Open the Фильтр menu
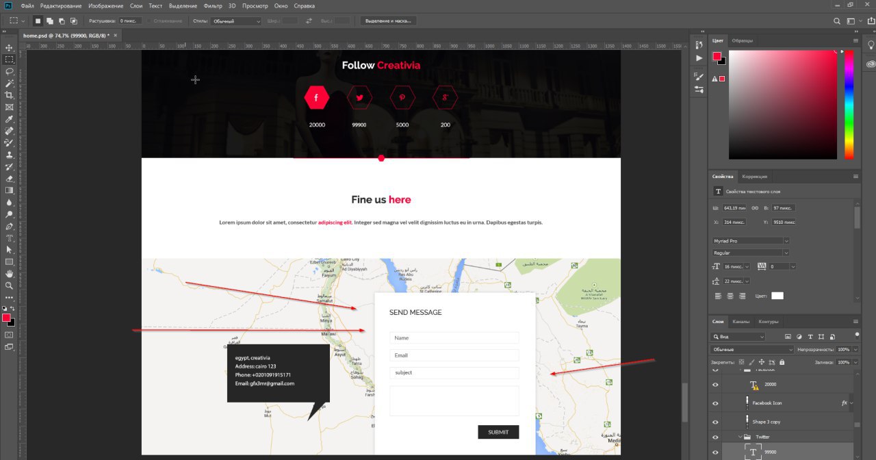Image resolution: width=876 pixels, height=460 pixels. point(214,5)
